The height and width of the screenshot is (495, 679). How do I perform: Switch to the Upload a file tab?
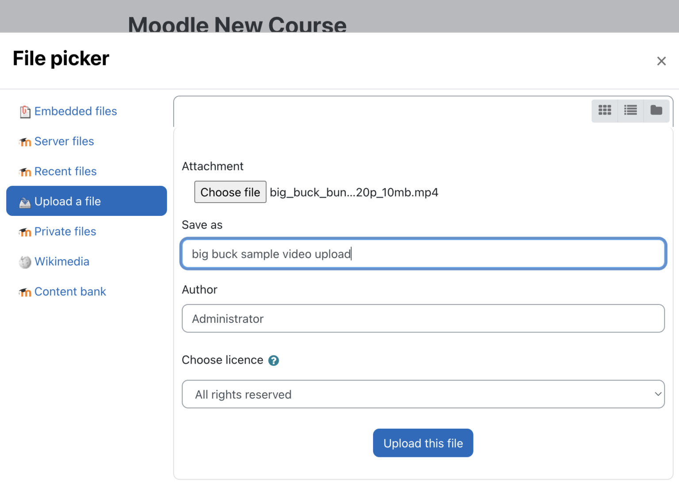tap(67, 201)
